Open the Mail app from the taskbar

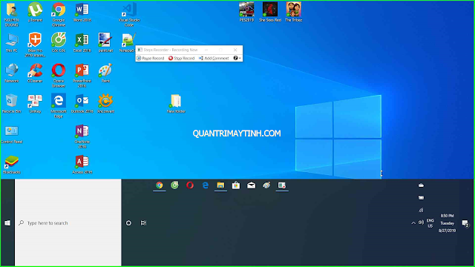pos(251,185)
